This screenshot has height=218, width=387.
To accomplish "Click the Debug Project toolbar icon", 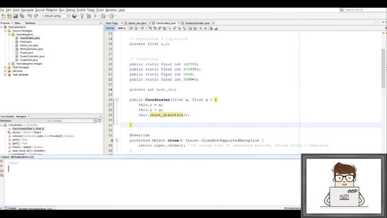I will [103, 16].
